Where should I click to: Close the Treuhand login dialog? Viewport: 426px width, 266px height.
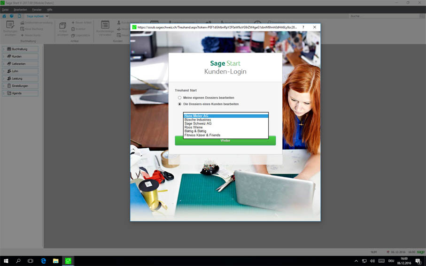315,27
